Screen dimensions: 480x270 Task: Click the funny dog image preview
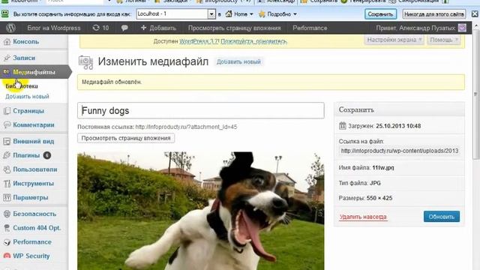[201, 211]
